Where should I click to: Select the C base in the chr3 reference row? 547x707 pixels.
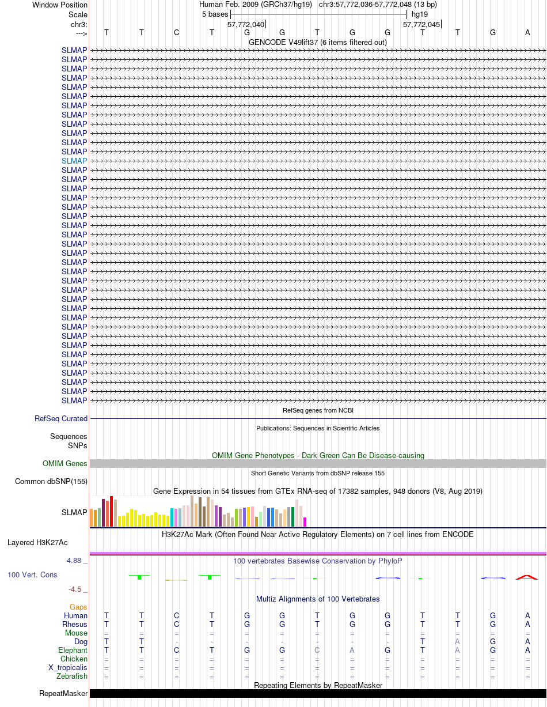point(177,33)
